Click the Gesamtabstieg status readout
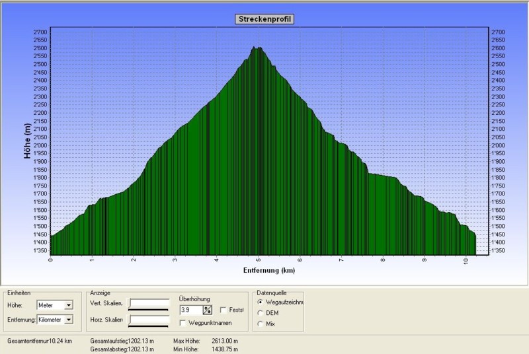The image size is (529, 354). [122, 348]
